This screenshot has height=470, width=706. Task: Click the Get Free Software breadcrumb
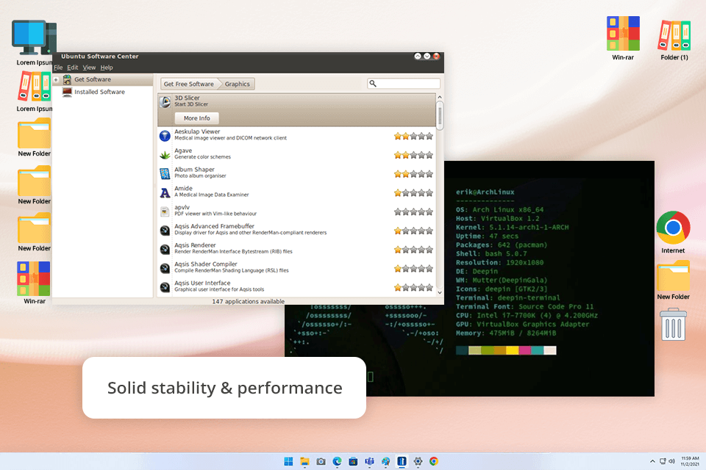189,84
